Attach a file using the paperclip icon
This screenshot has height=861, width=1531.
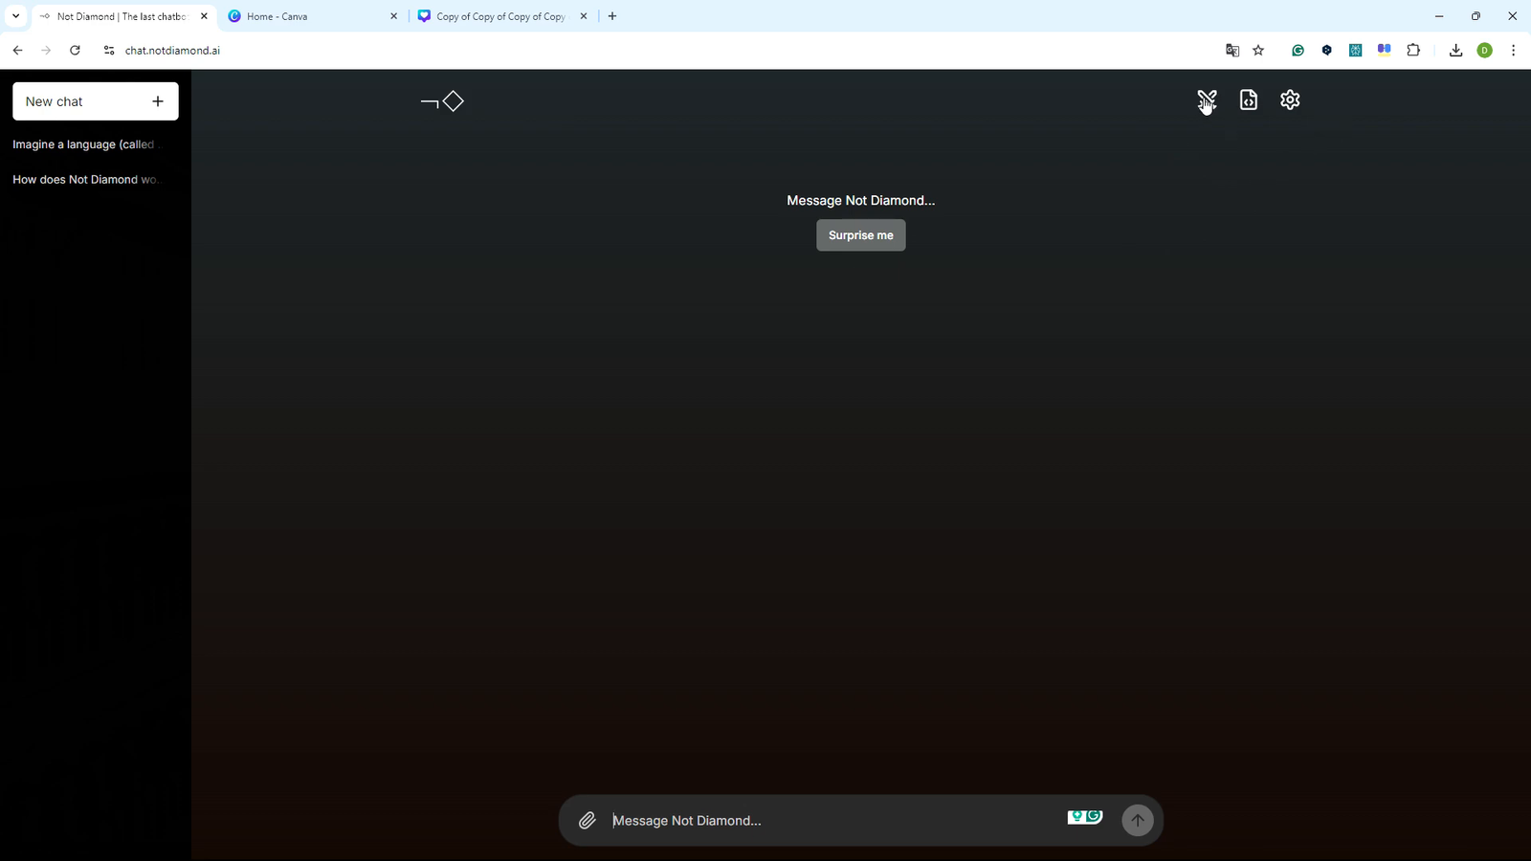587,820
